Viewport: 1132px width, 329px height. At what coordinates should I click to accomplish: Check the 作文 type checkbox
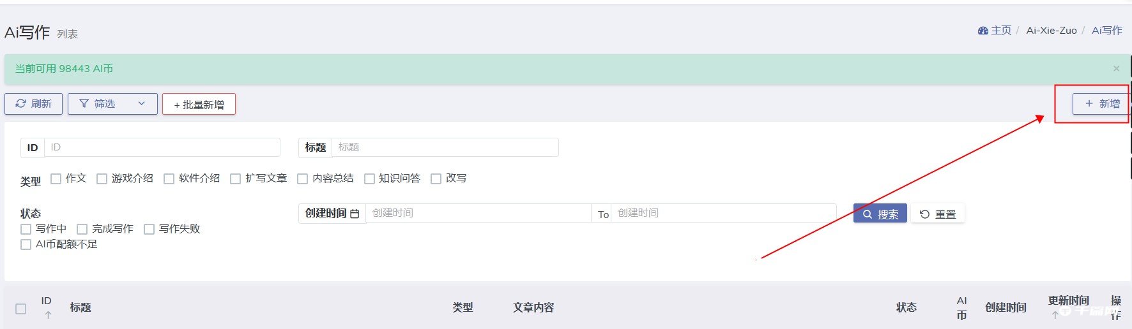click(x=56, y=179)
